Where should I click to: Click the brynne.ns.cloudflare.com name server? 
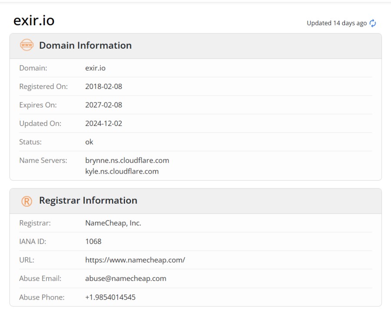[x=127, y=161]
